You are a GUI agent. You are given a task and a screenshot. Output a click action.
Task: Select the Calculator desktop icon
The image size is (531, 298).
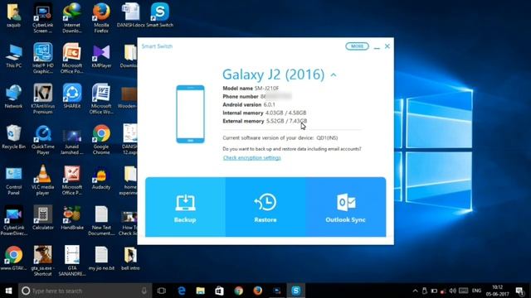coord(42,218)
